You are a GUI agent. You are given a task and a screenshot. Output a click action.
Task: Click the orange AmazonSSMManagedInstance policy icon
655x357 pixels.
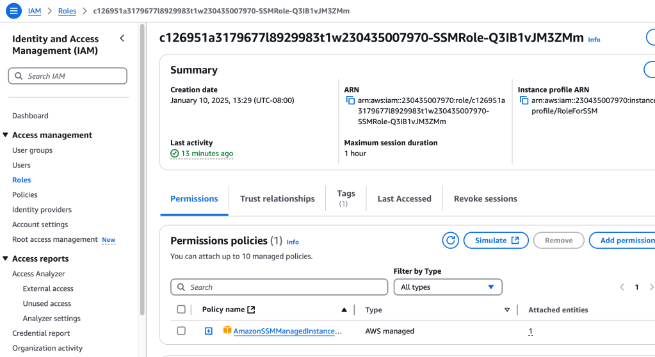[227, 331]
